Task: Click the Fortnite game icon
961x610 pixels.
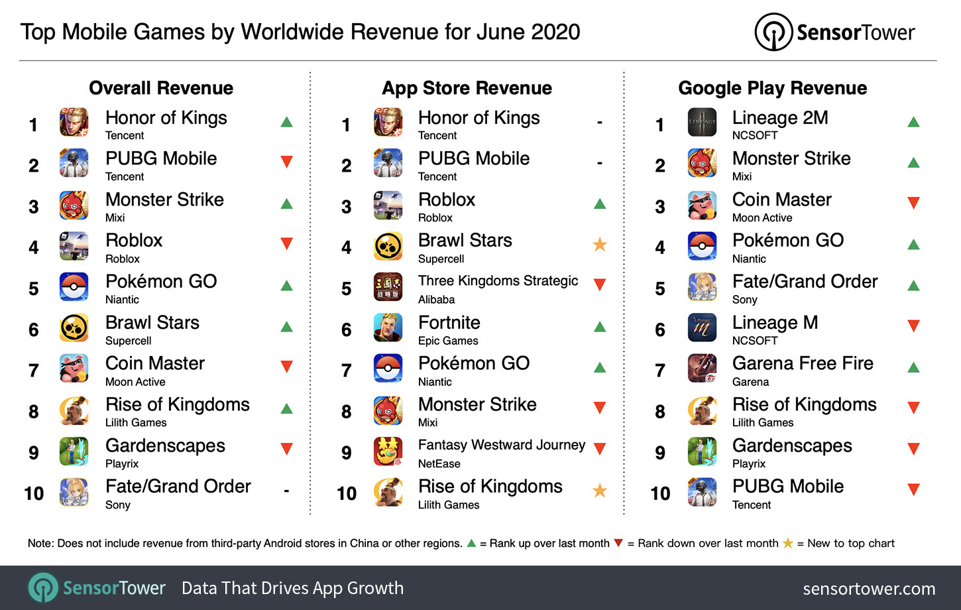Action: 388,328
